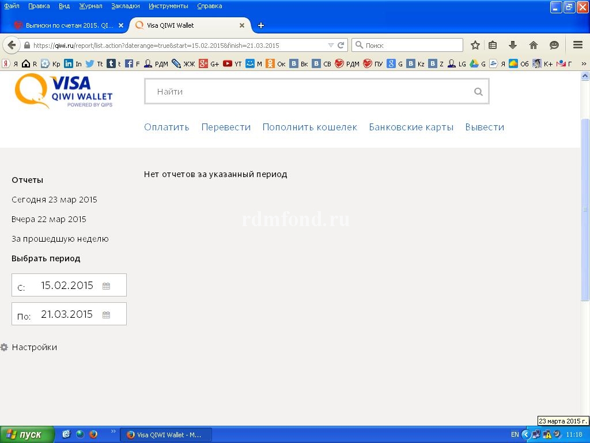Reload the QIWI page

[x=341, y=45]
